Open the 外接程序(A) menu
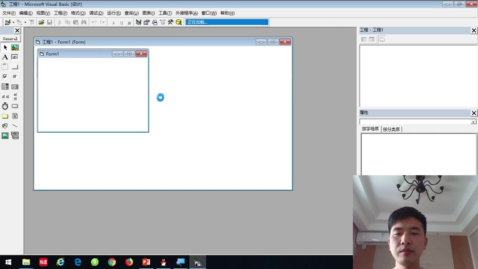Image resolution: width=478 pixels, height=269 pixels. pos(187,13)
